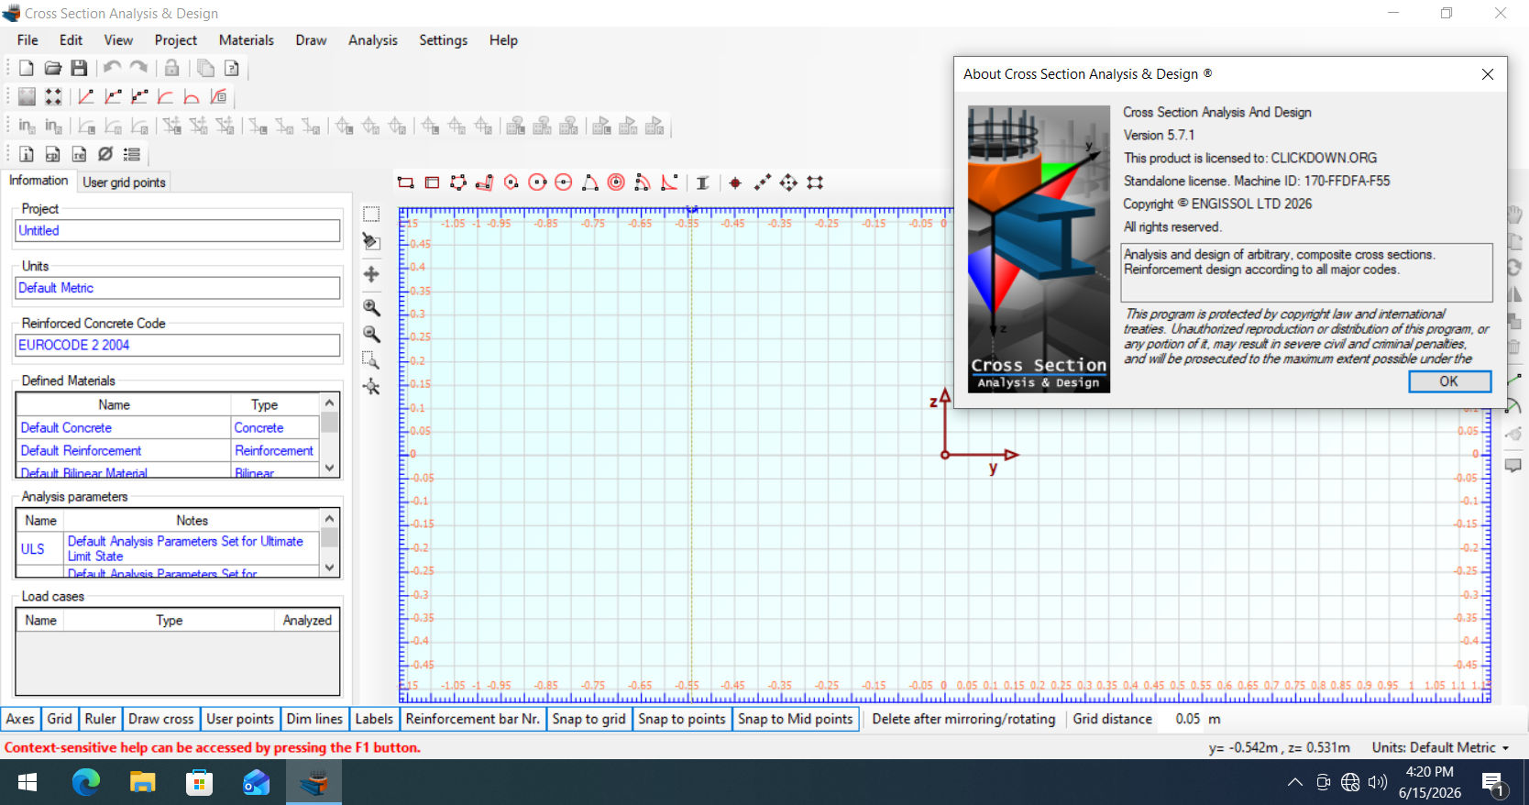Pick the linear material curve icon
Image resolution: width=1529 pixels, height=805 pixels.
pyautogui.click(x=86, y=96)
